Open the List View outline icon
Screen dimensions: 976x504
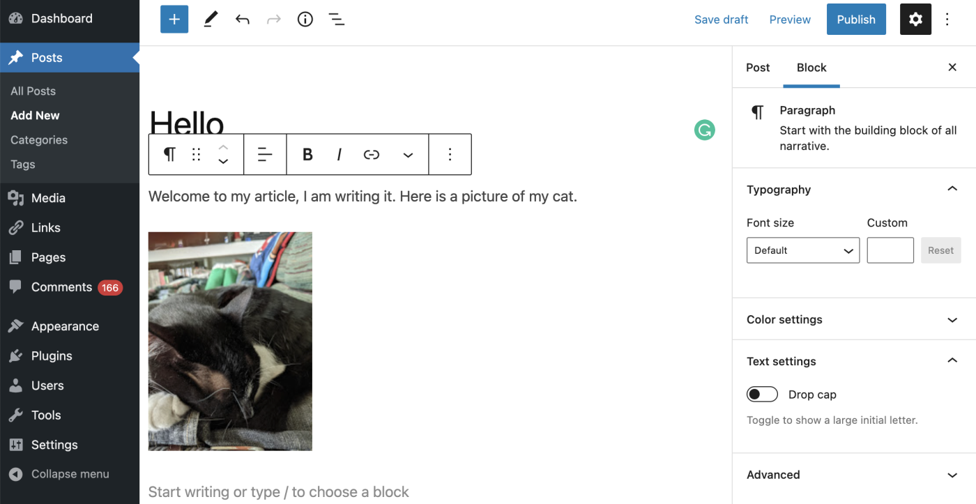(x=337, y=20)
